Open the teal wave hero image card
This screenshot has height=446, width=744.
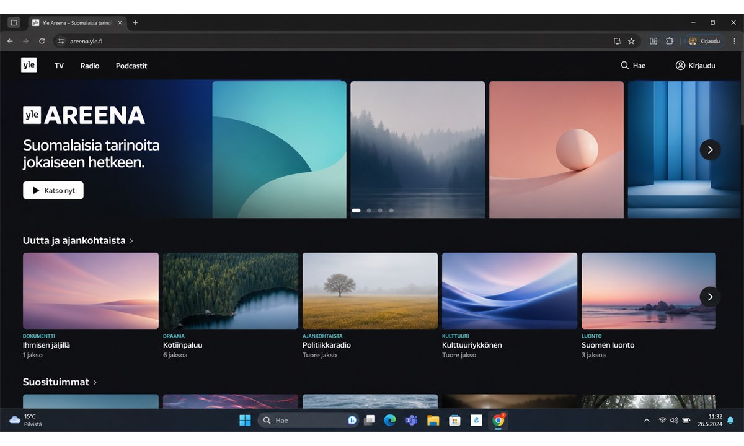coord(279,149)
